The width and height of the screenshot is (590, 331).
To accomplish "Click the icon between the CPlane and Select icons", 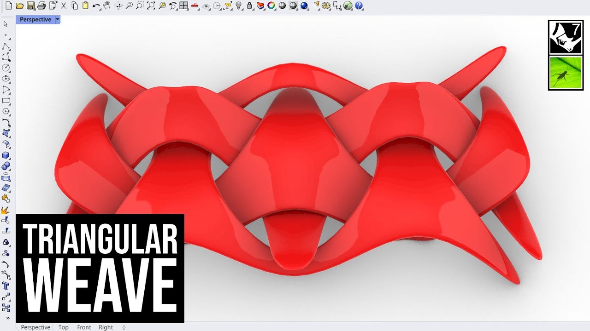I will click(217, 6).
